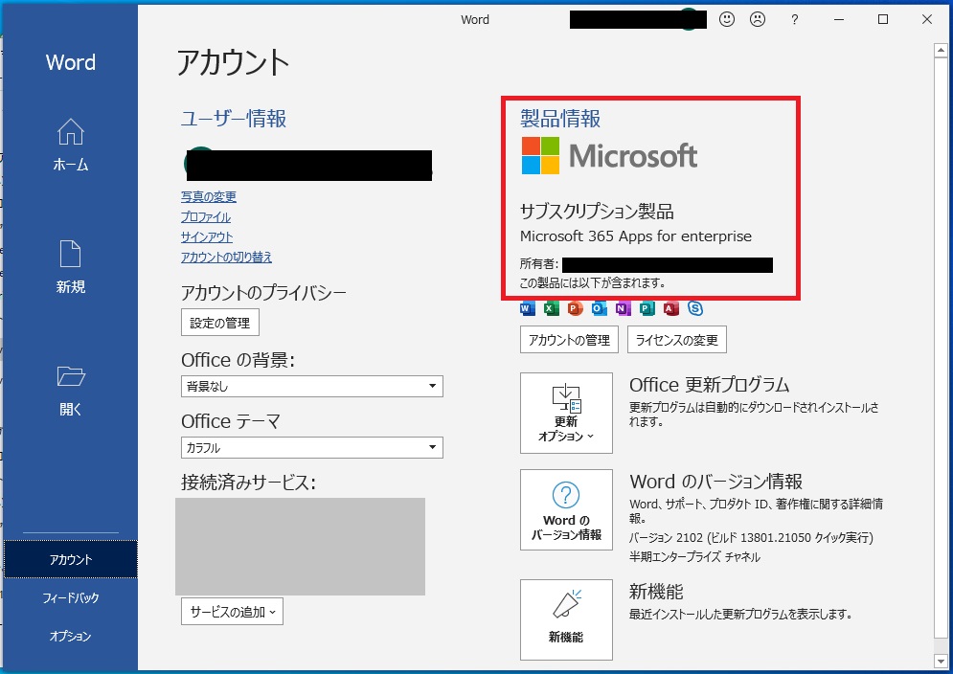
Task: Open the 開く (Open) folder icon
Action: [x=71, y=376]
